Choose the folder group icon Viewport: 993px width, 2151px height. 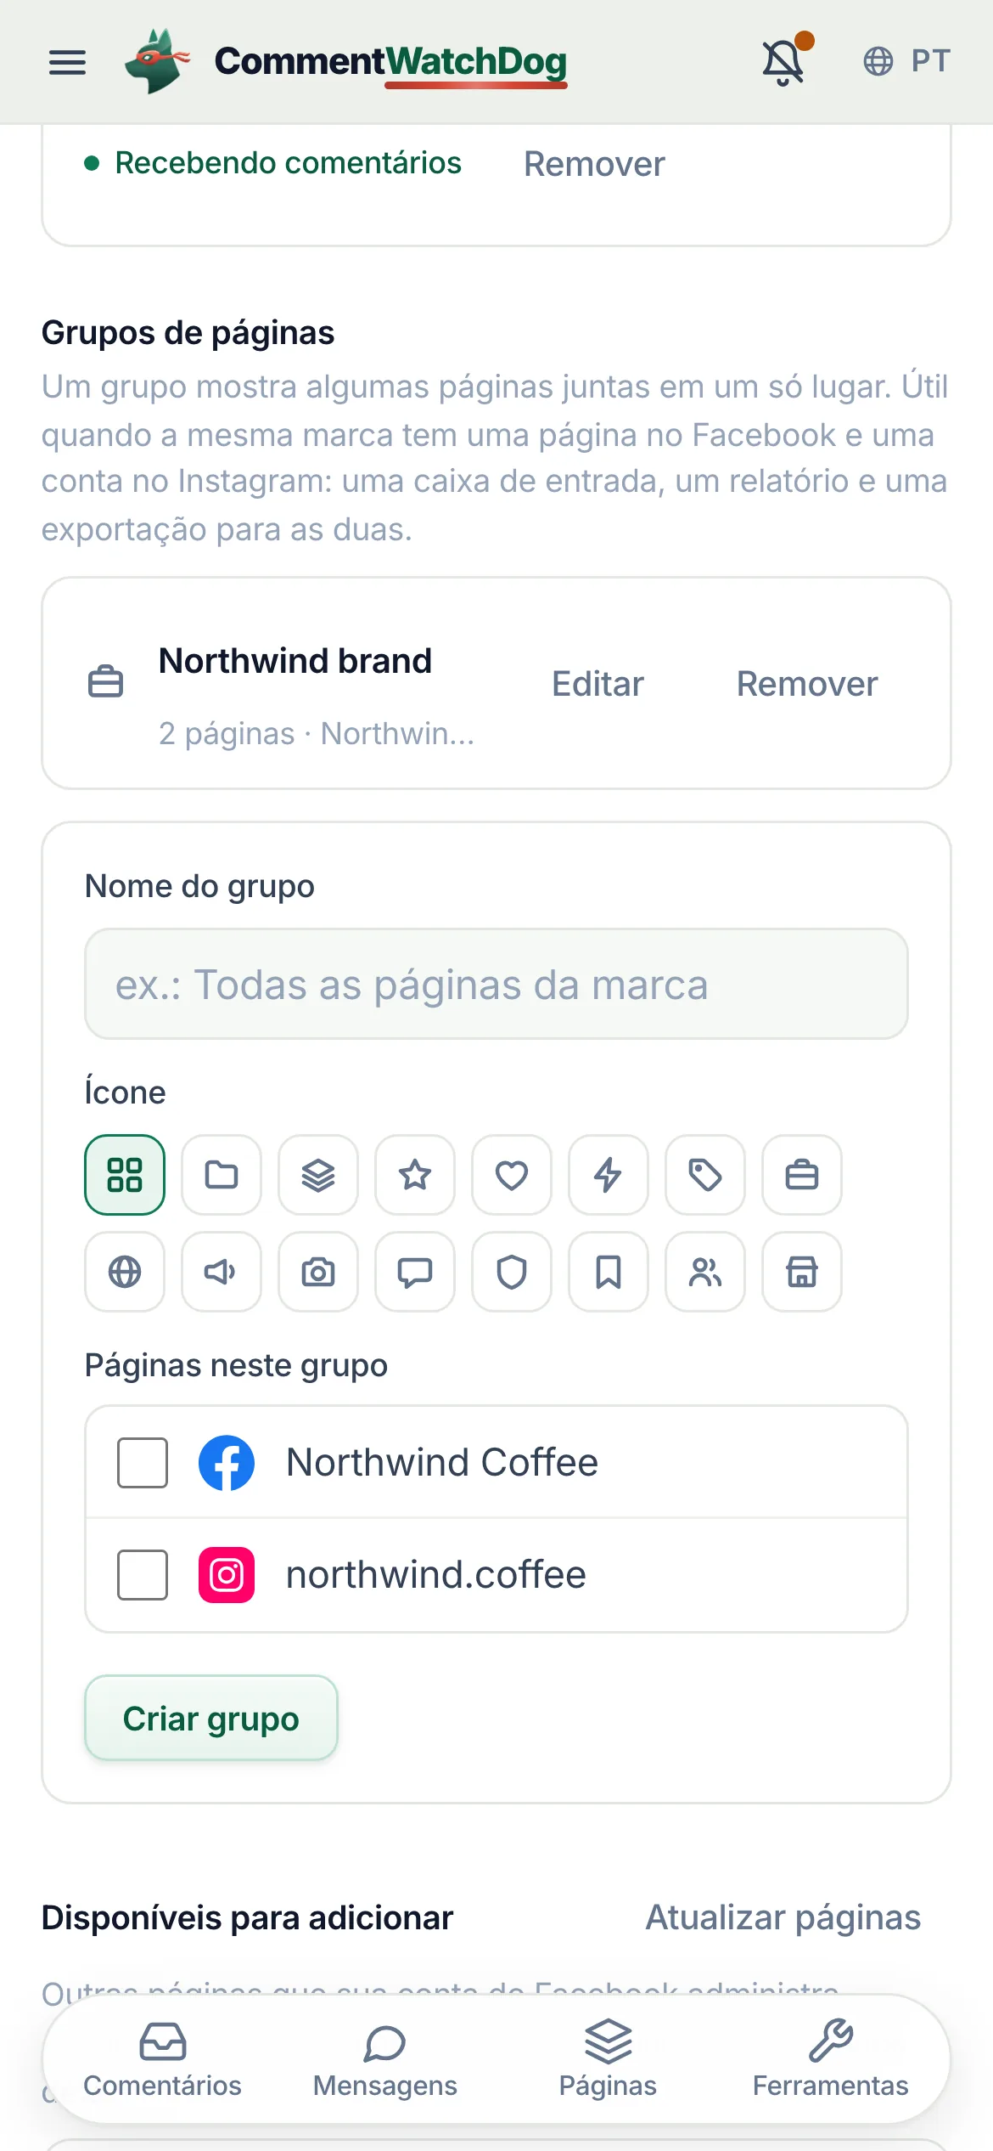(x=222, y=1175)
